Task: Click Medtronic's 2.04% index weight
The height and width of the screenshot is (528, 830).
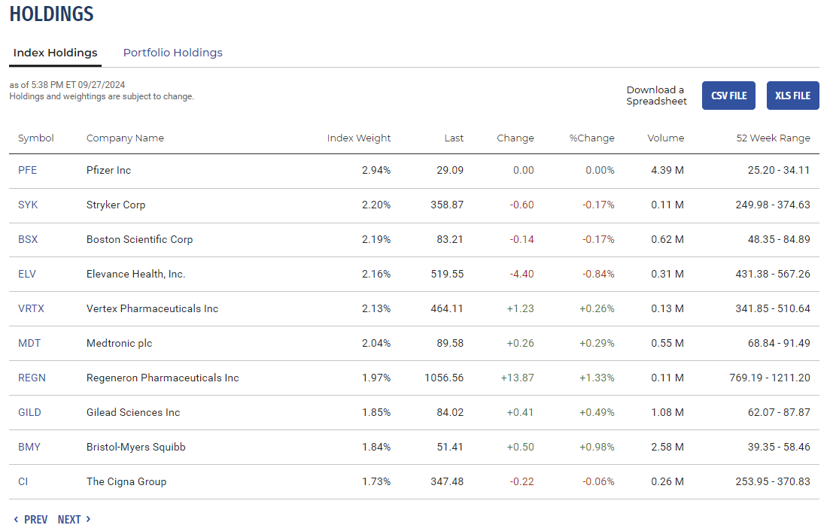Action: [376, 344]
